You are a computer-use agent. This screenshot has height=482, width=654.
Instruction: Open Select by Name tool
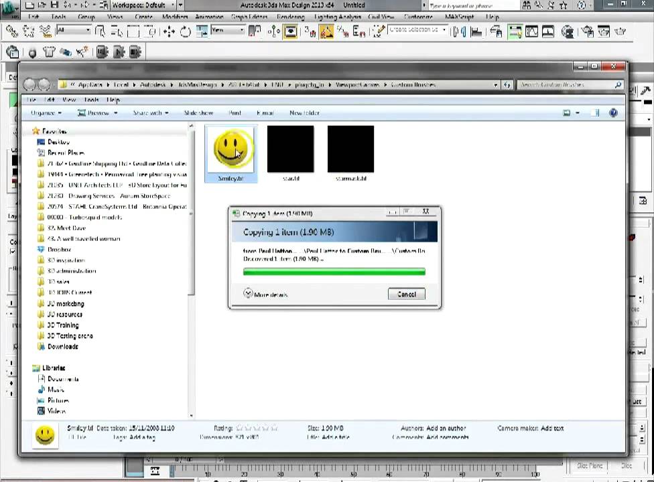[x=117, y=31]
